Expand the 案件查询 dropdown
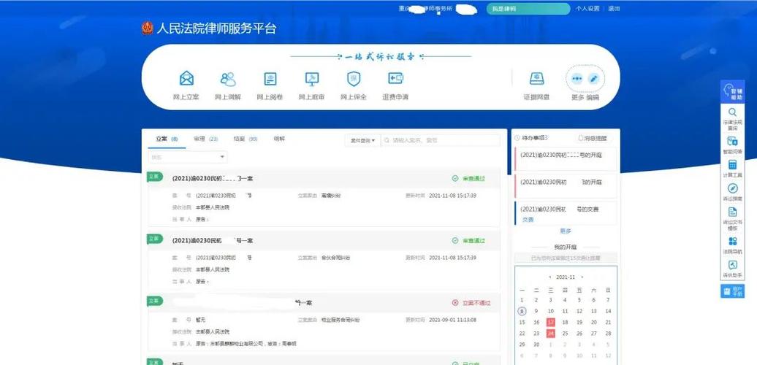The height and width of the screenshot is (365, 757). tap(362, 140)
